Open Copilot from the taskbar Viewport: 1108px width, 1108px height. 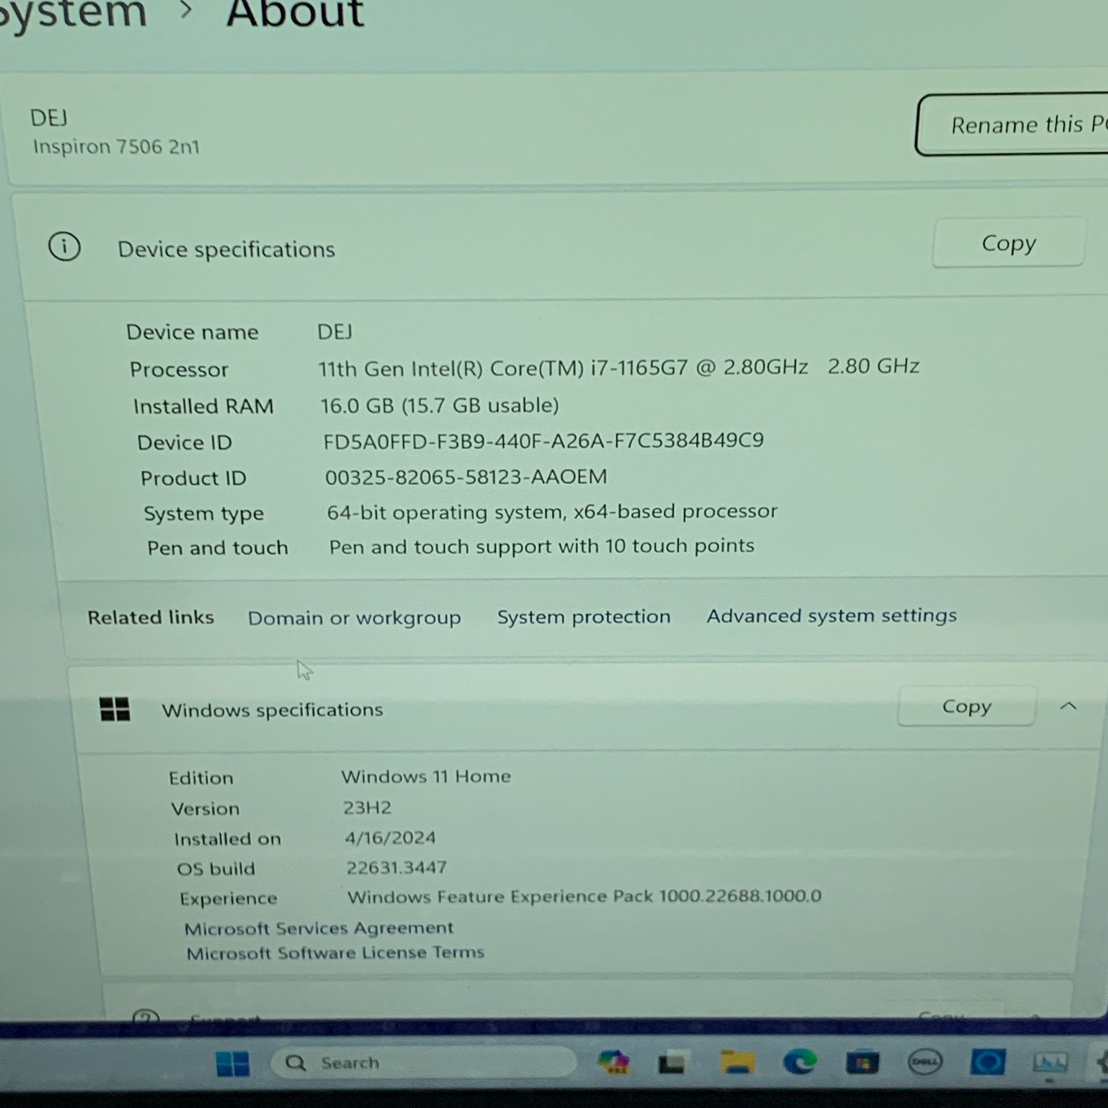613,1062
